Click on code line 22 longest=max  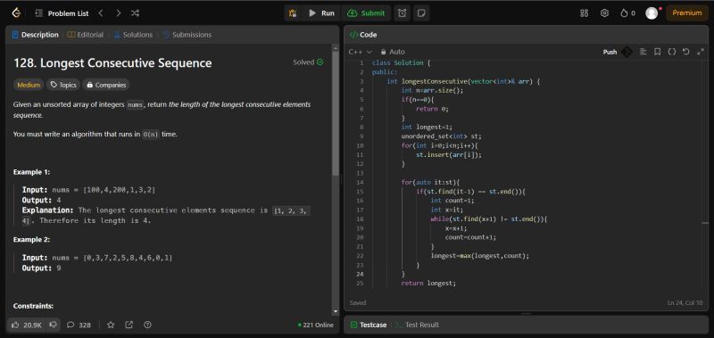[480, 256]
